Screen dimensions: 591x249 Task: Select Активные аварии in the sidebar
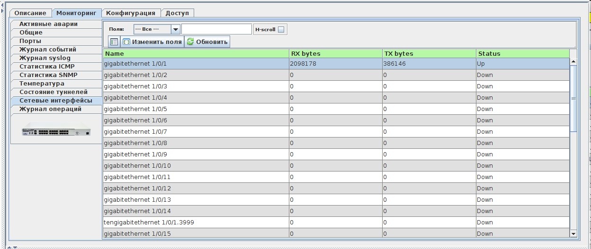(48, 24)
